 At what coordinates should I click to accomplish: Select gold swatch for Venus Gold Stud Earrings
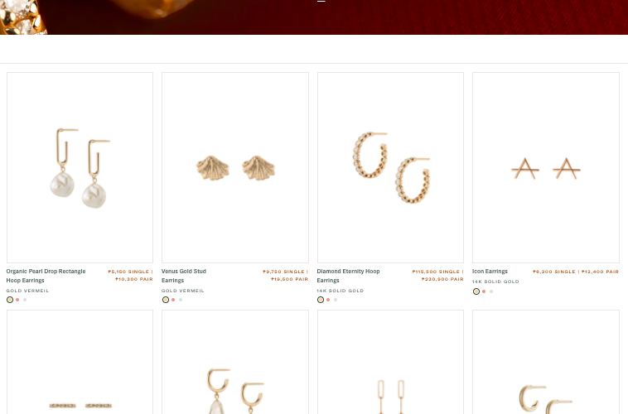[166, 300]
